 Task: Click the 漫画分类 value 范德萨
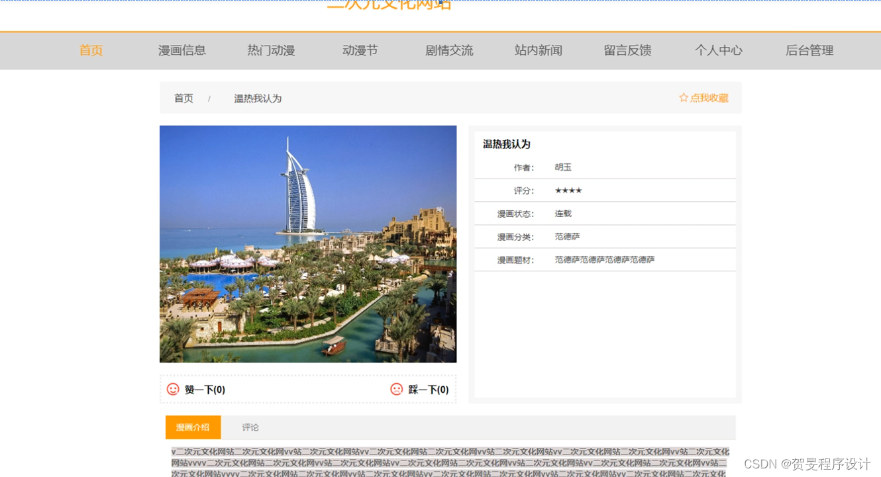(567, 237)
